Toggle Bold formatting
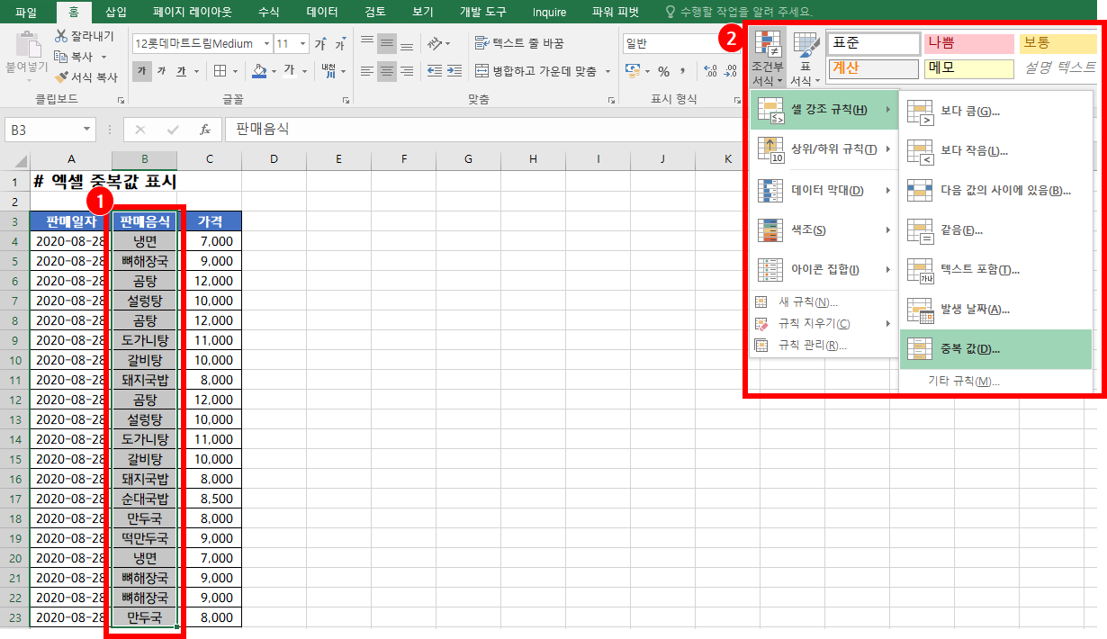Image resolution: width=1107 pixels, height=639 pixels. tap(142, 71)
